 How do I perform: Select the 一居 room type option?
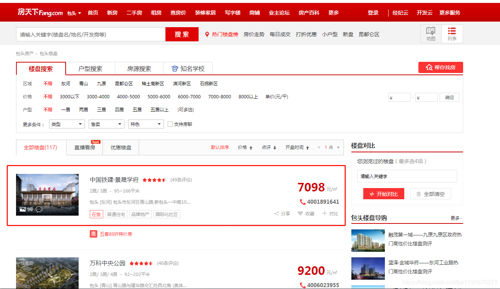point(66,109)
